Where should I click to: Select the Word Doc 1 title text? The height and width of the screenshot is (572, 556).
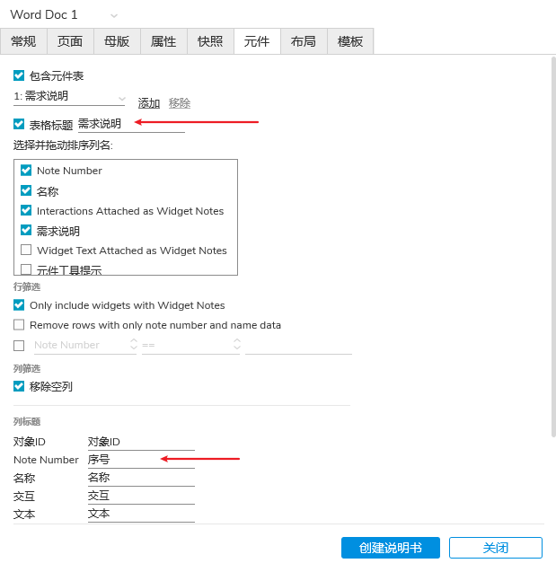[x=44, y=14]
